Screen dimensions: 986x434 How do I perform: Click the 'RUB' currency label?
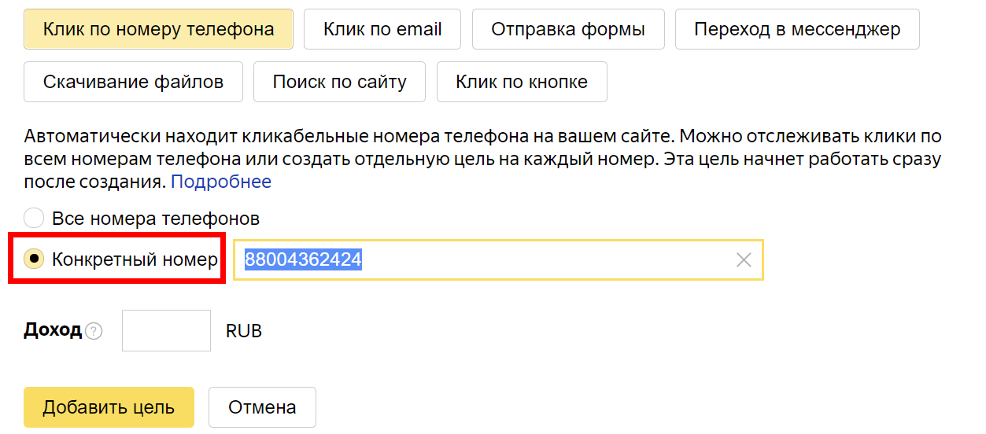tap(244, 331)
